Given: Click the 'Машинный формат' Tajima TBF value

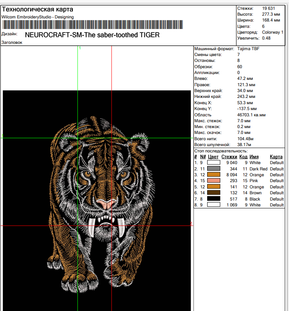Looking at the screenshot, I should 248,49.
